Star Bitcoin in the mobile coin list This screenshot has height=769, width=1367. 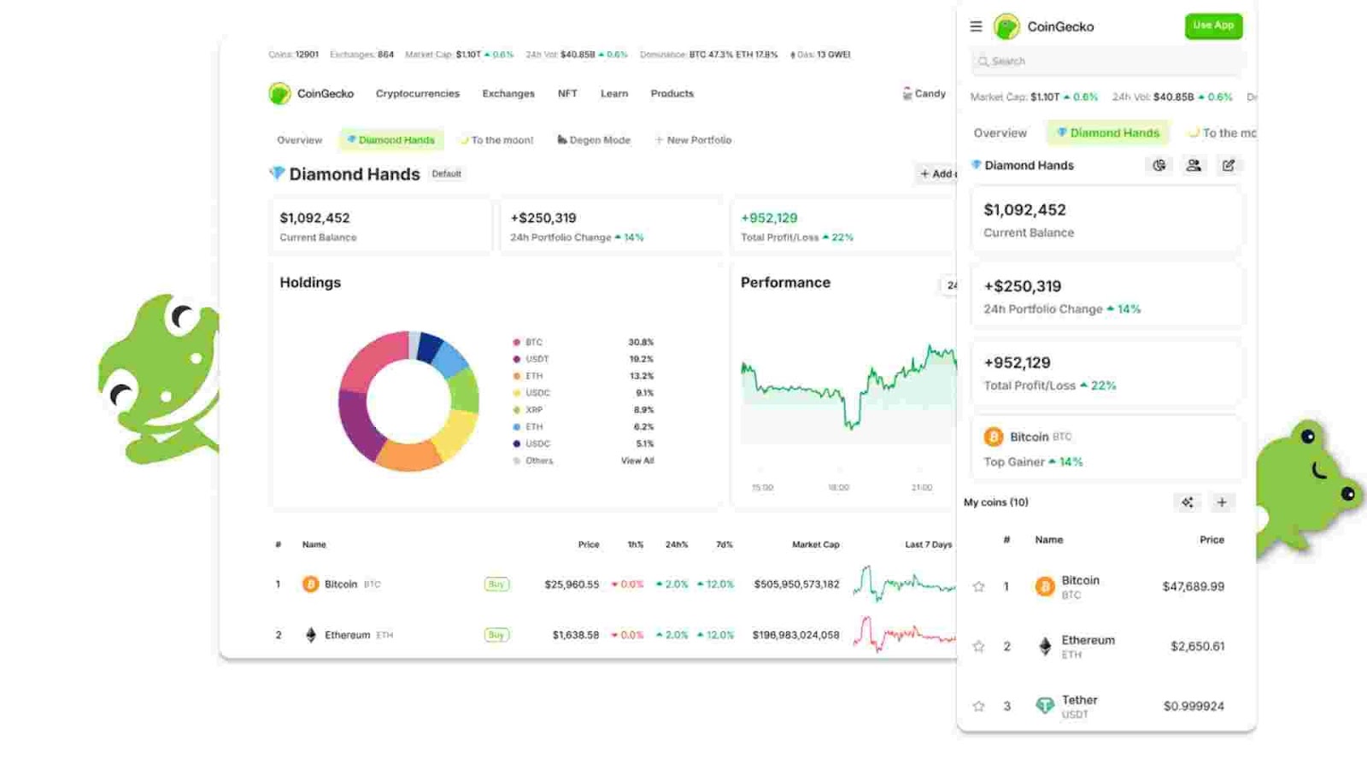coord(979,586)
